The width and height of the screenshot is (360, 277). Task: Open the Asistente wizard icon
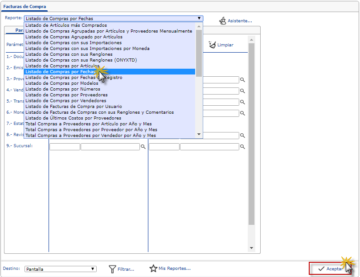coord(222,21)
